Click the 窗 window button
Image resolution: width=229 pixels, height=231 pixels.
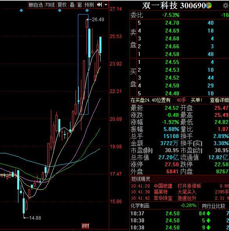tap(79, 5)
